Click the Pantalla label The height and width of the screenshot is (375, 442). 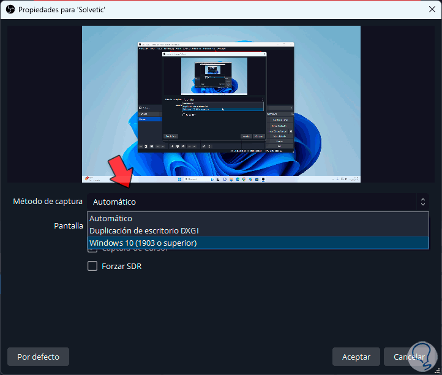click(x=69, y=225)
